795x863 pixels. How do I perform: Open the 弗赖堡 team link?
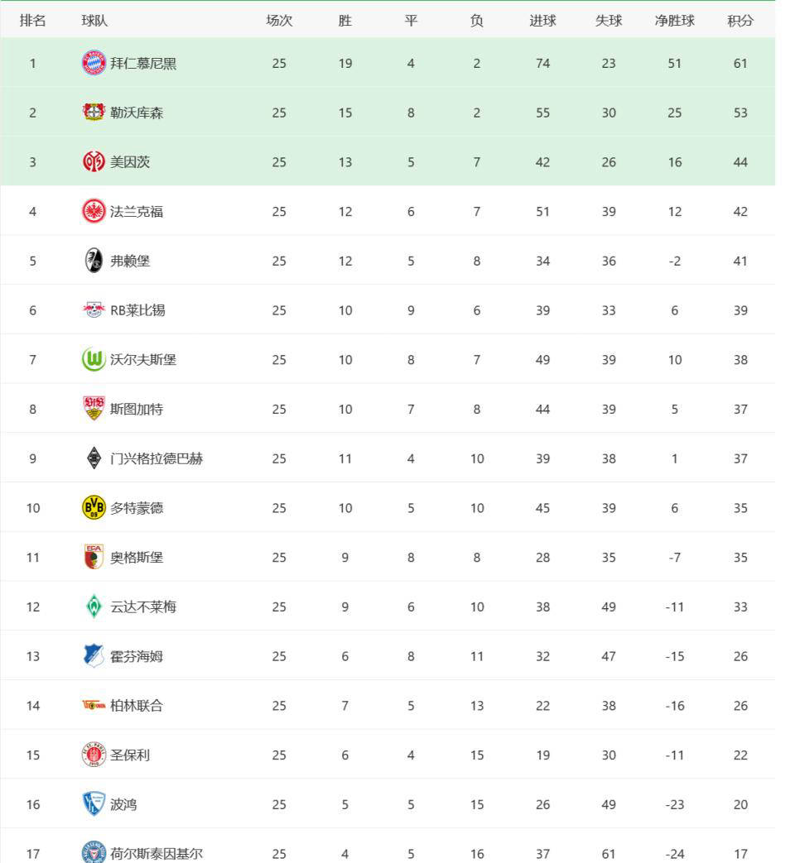(130, 261)
